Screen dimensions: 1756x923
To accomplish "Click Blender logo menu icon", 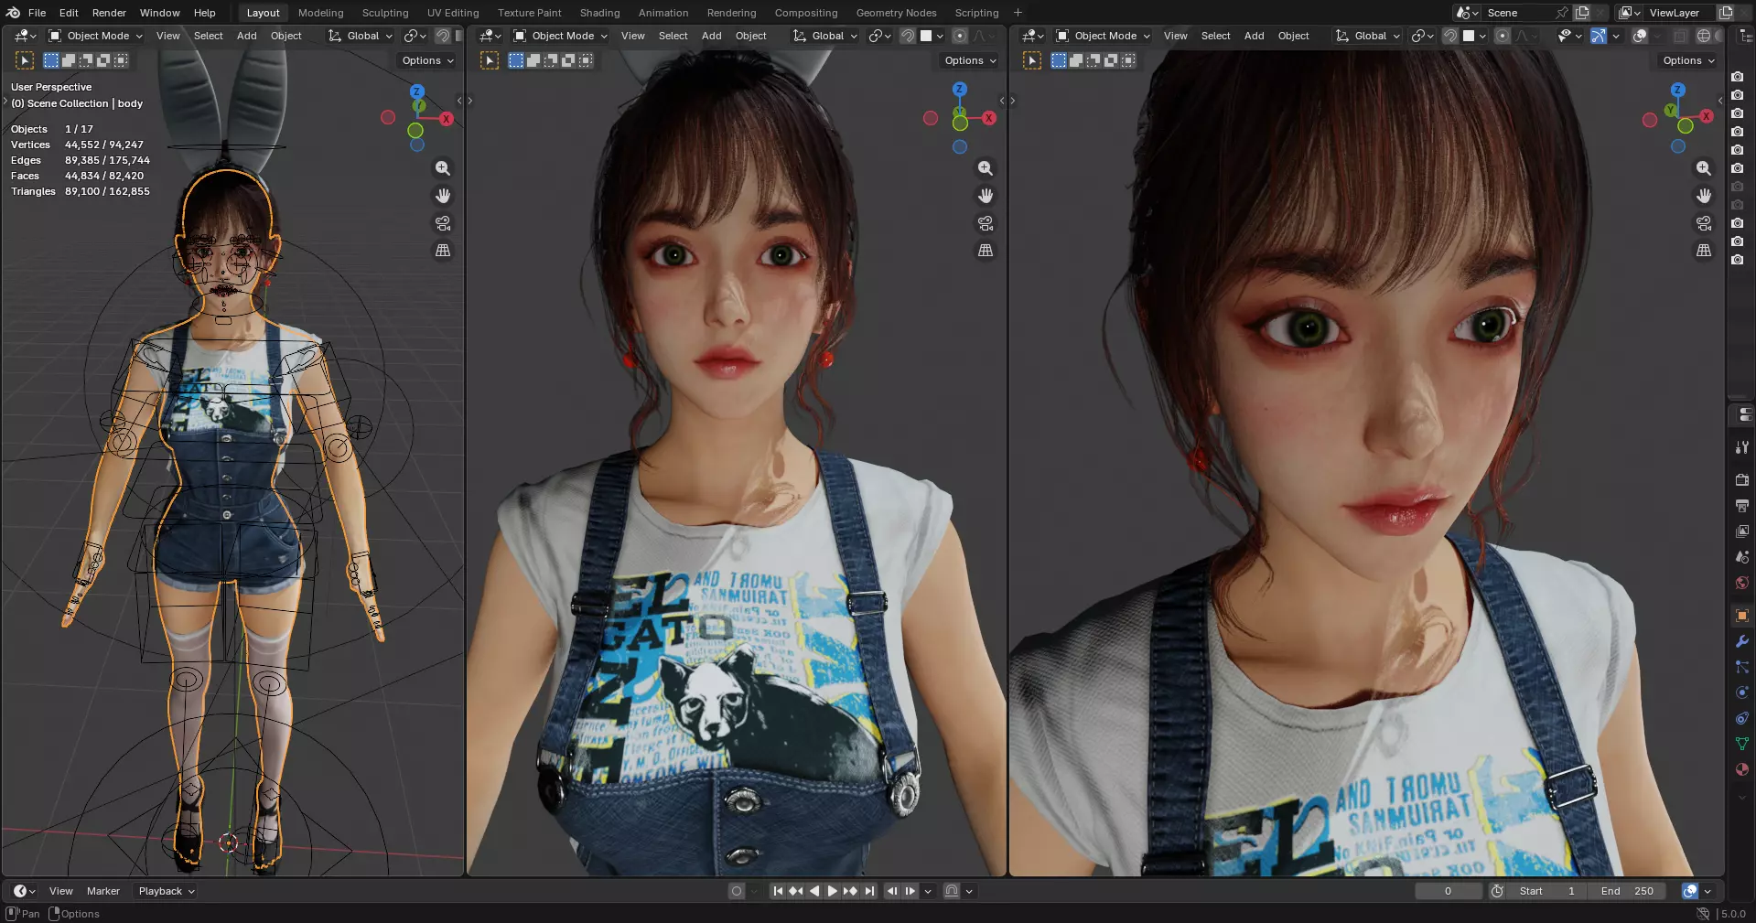I will point(13,13).
